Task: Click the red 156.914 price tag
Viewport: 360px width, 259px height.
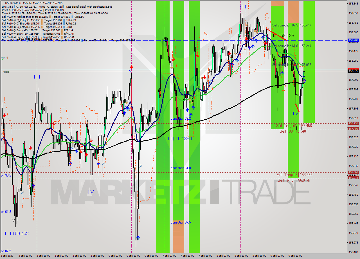Action: tap(353, 178)
